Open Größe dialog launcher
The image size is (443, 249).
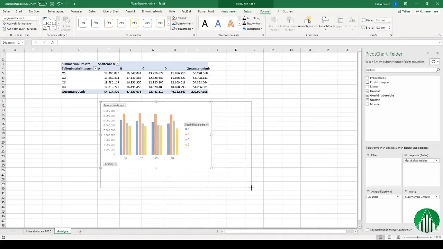[391, 35]
